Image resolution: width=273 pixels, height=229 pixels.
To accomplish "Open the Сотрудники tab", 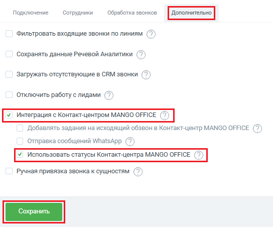I will pos(78,13).
